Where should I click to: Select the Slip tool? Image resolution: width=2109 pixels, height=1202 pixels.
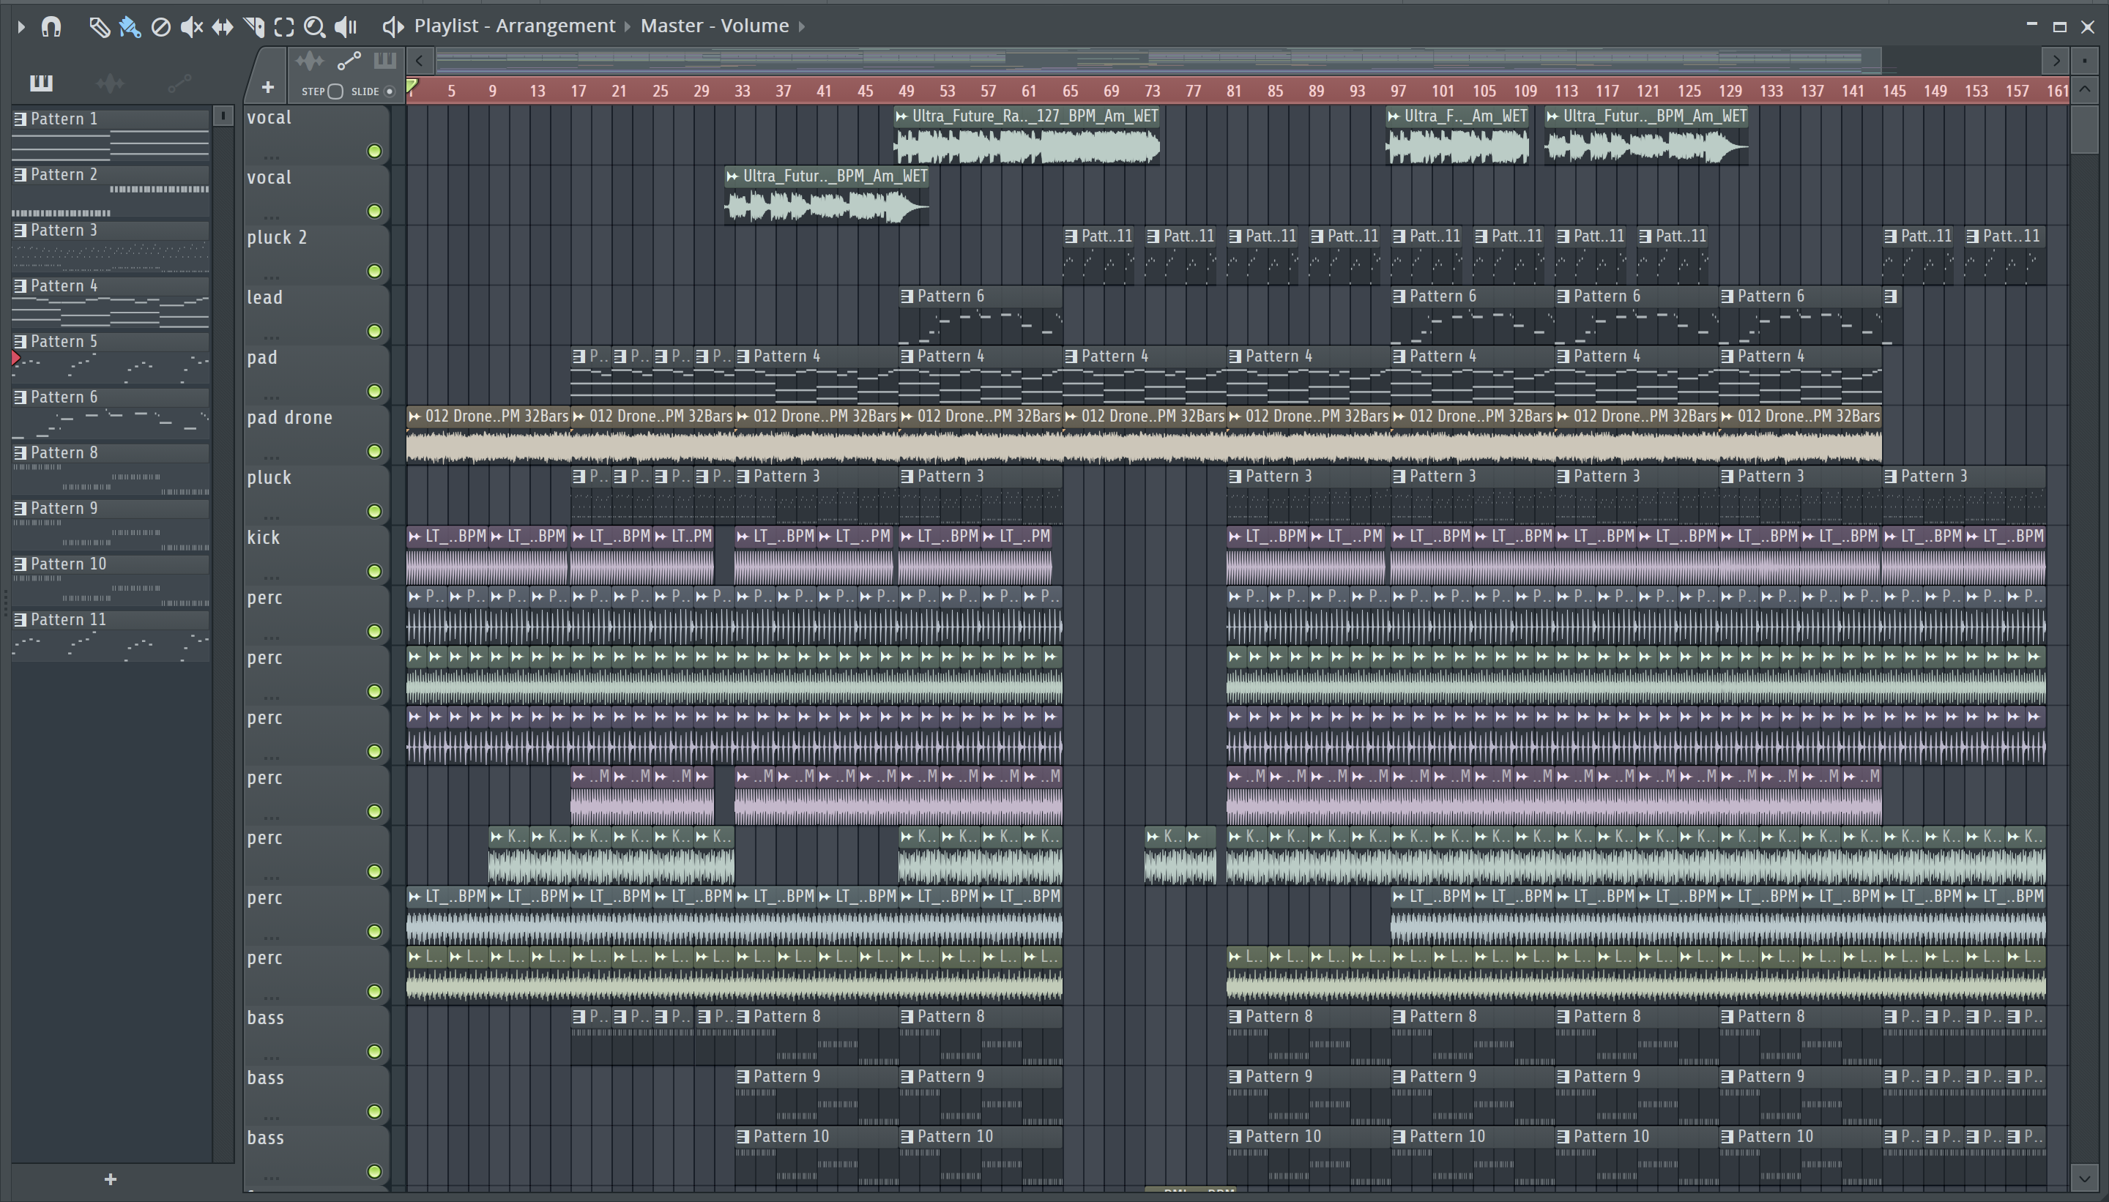coord(222,27)
